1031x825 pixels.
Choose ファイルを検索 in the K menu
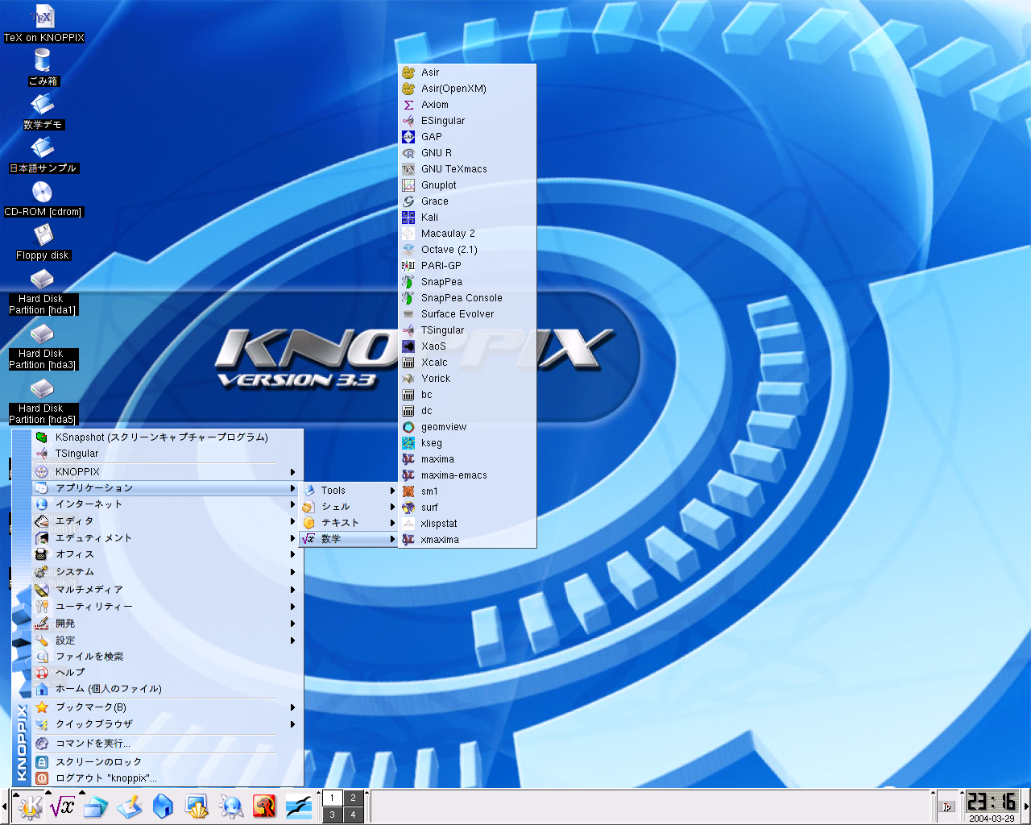166,657
